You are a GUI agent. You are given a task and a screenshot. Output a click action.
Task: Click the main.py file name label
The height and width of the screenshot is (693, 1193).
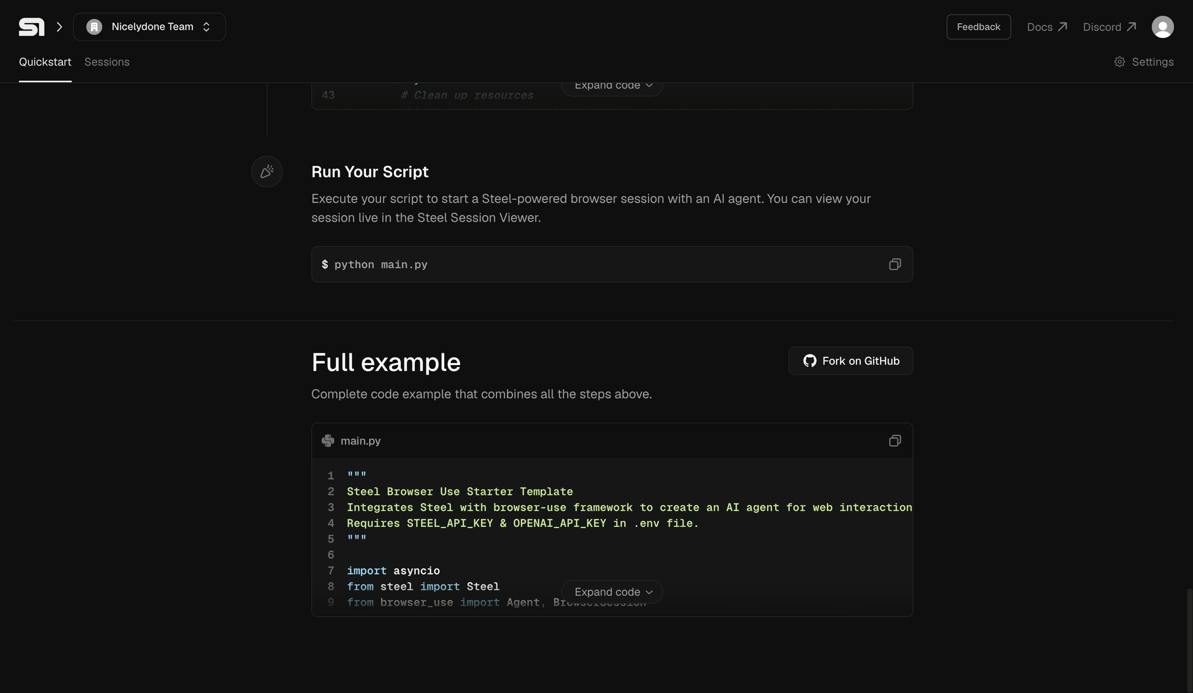point(360,441)
